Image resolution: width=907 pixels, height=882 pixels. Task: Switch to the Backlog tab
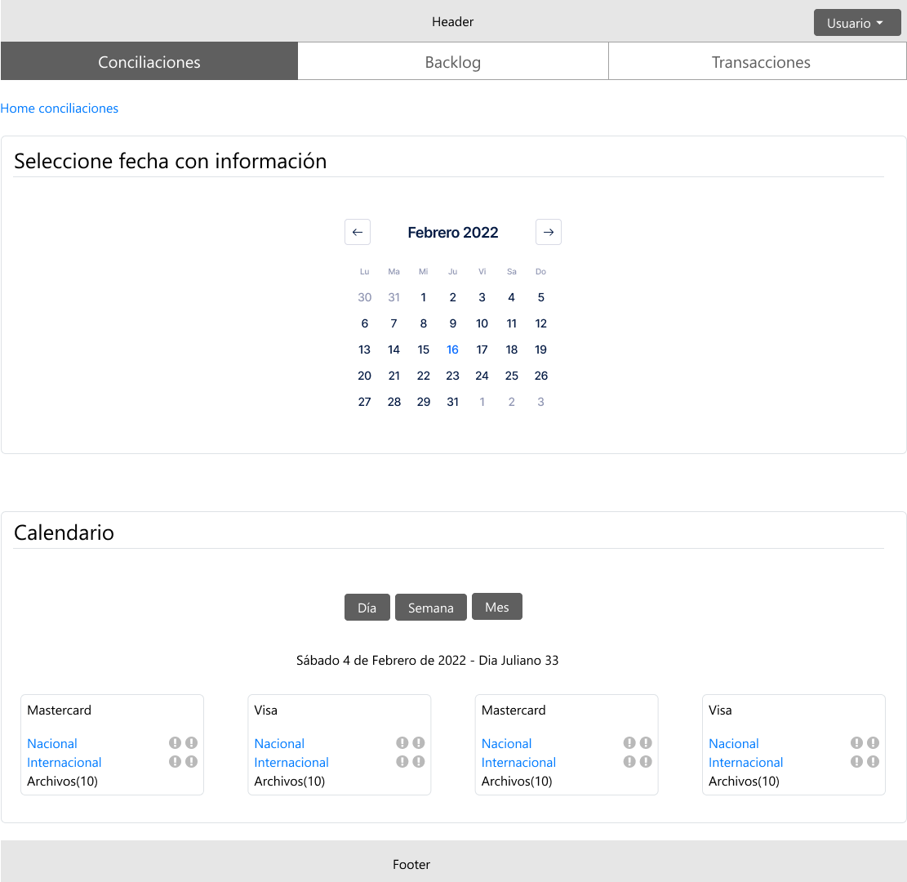[x=453, y=62]
